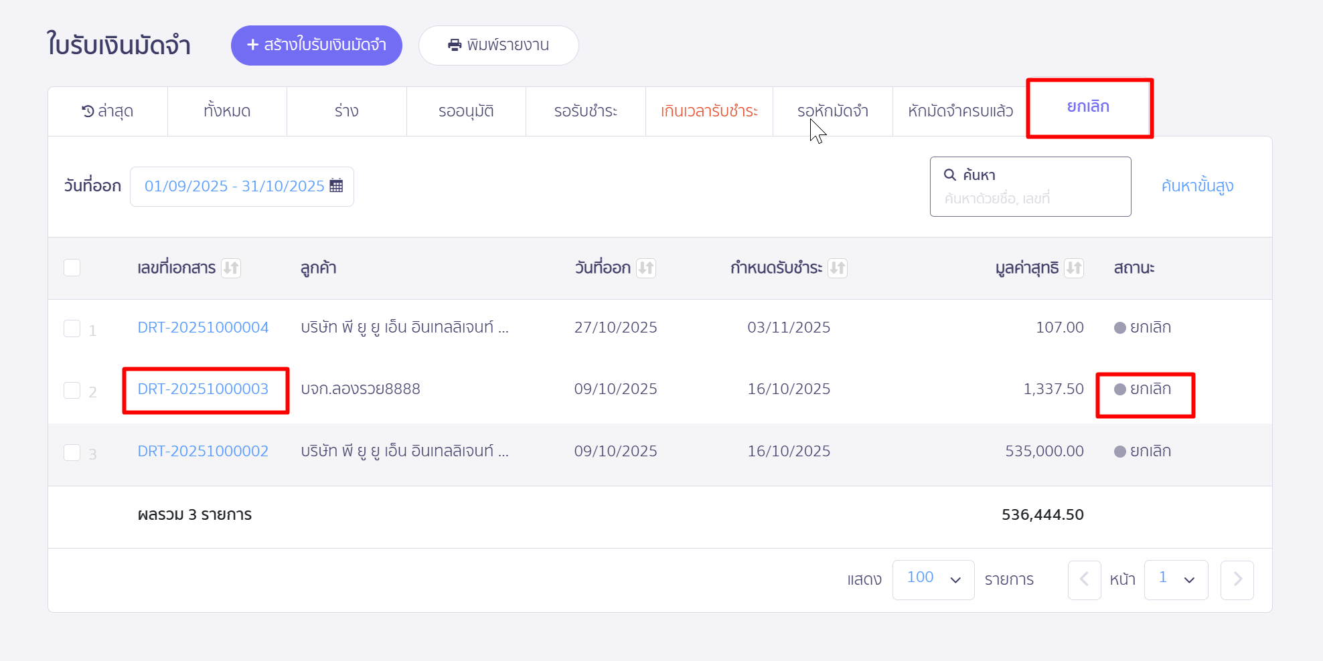This screenshot has height=661, width=1323.
Task: Switch to the ยกเลิก tab
Action: (1088, 107)
